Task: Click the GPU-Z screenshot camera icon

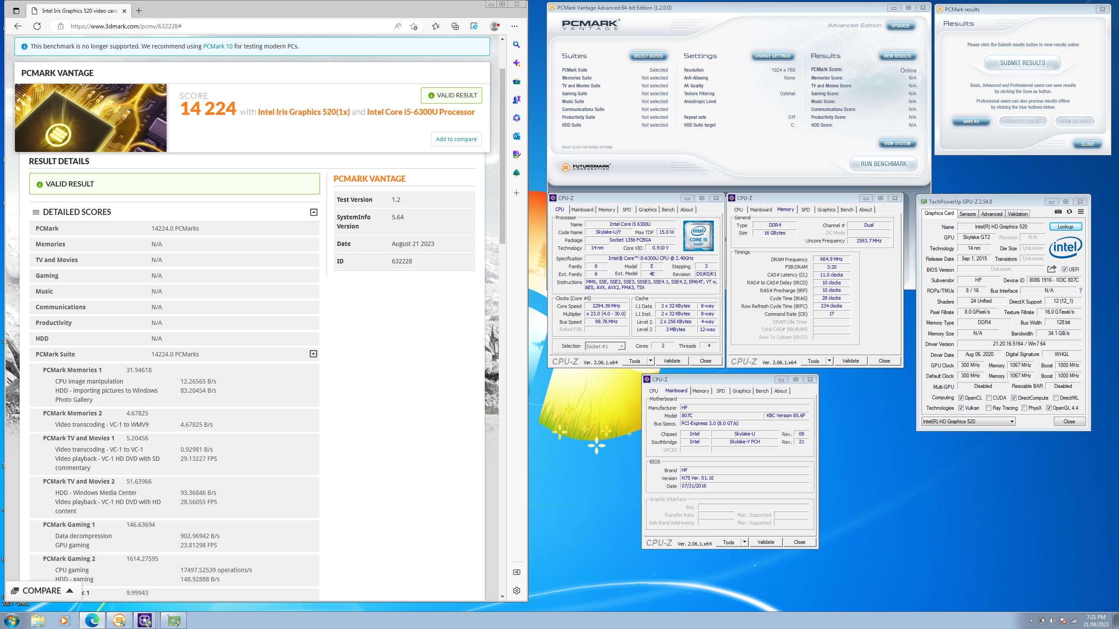Action: coord(1058,211)
